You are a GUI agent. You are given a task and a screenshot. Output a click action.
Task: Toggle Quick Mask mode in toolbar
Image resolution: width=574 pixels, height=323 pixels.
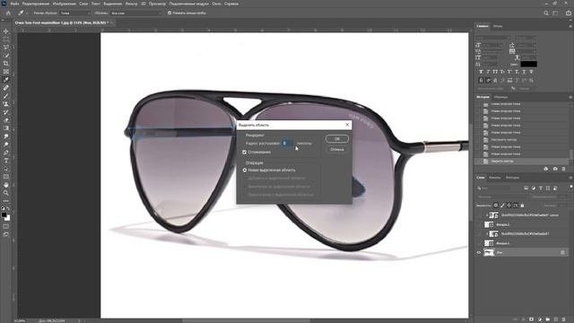point(6,226)
